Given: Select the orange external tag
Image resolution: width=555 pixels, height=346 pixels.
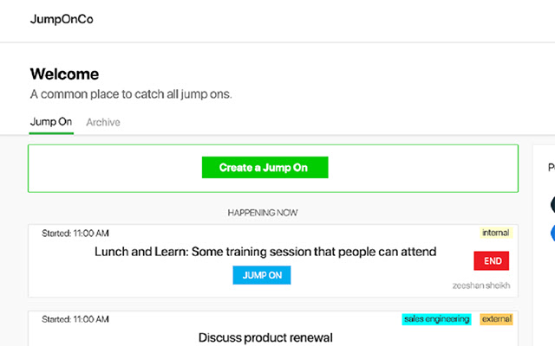Looking at the screenshot, I should (x=496, y=319).
